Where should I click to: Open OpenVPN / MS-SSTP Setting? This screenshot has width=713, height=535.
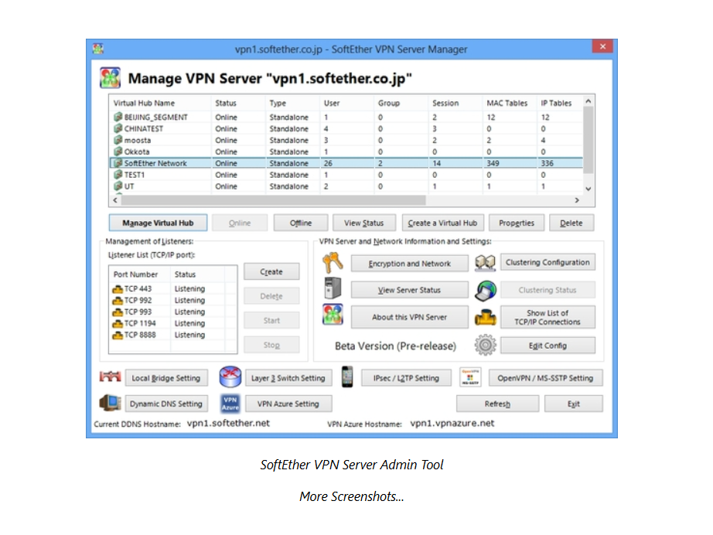pos(545,378)
